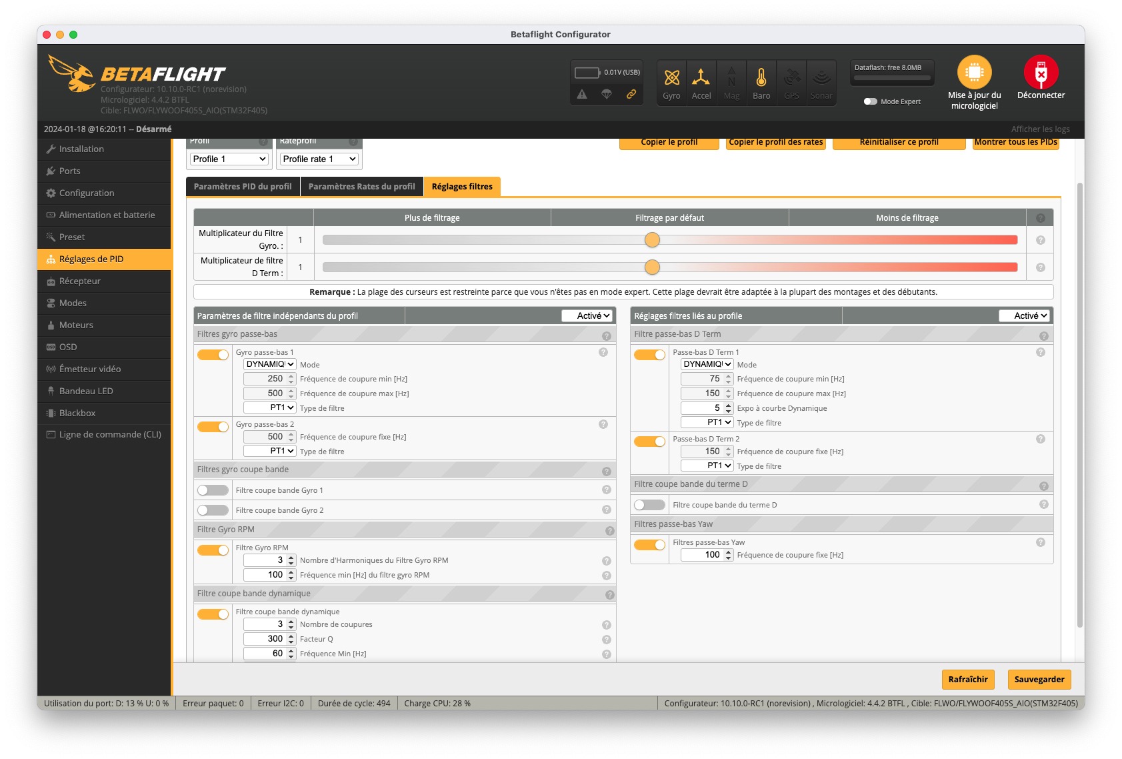Open help for Facteur Q setting
Viewport: 1122px width, 759px height.
[607, 640]
